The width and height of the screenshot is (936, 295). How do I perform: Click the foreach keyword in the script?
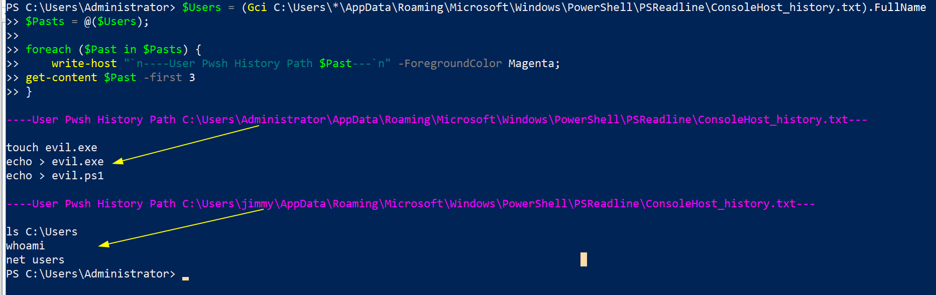pos(48,50)
